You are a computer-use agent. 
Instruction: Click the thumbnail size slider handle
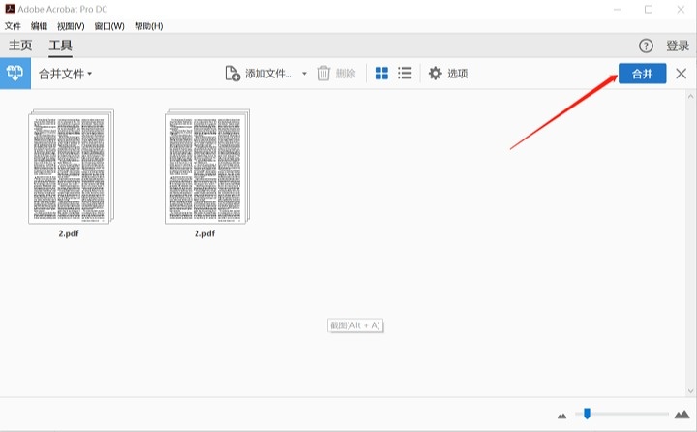pyautogui.click(x=586, y=414)
